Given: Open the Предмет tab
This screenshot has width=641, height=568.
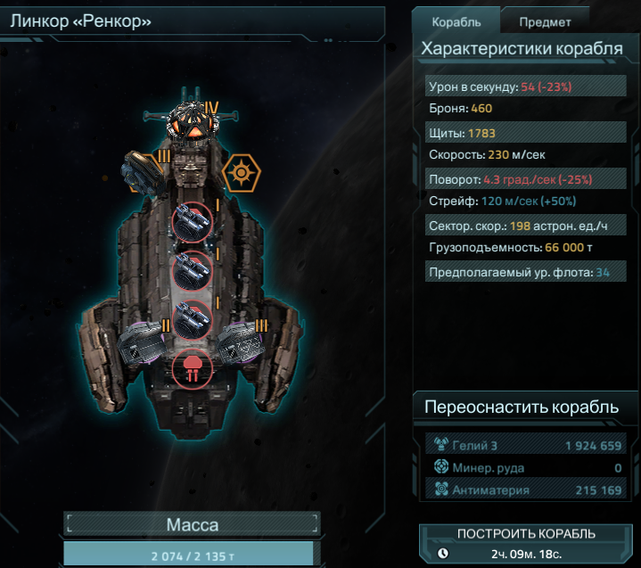Looking at the screenshot, I should tap(545, 21).
